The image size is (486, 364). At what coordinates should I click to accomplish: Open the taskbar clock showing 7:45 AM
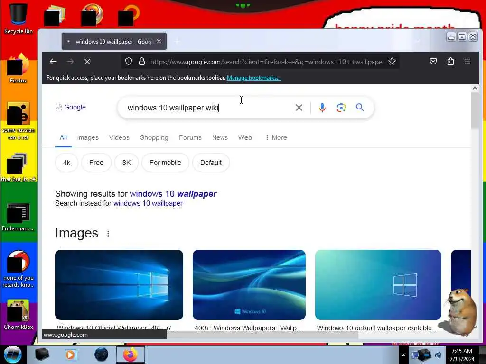[462, 355]
